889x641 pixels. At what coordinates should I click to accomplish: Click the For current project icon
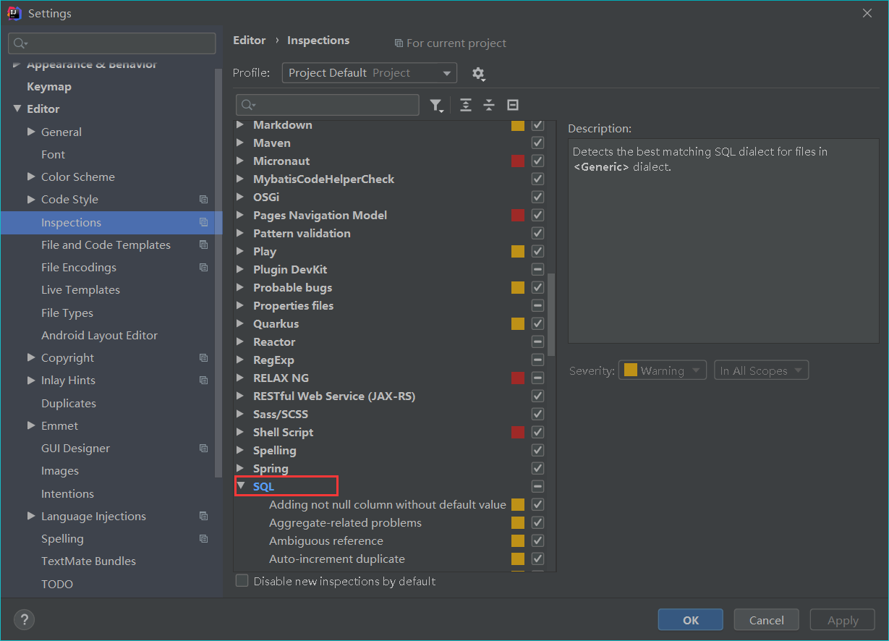(399, 43)
